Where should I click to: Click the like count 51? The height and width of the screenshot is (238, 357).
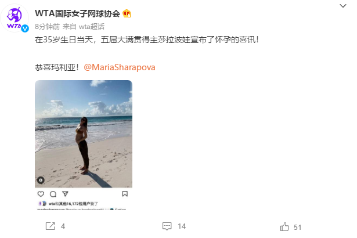(x=297, y=228)
